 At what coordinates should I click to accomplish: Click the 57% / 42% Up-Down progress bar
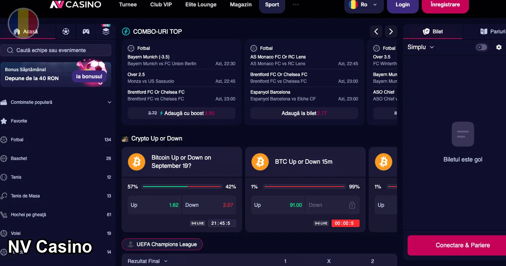click(182, 187)
